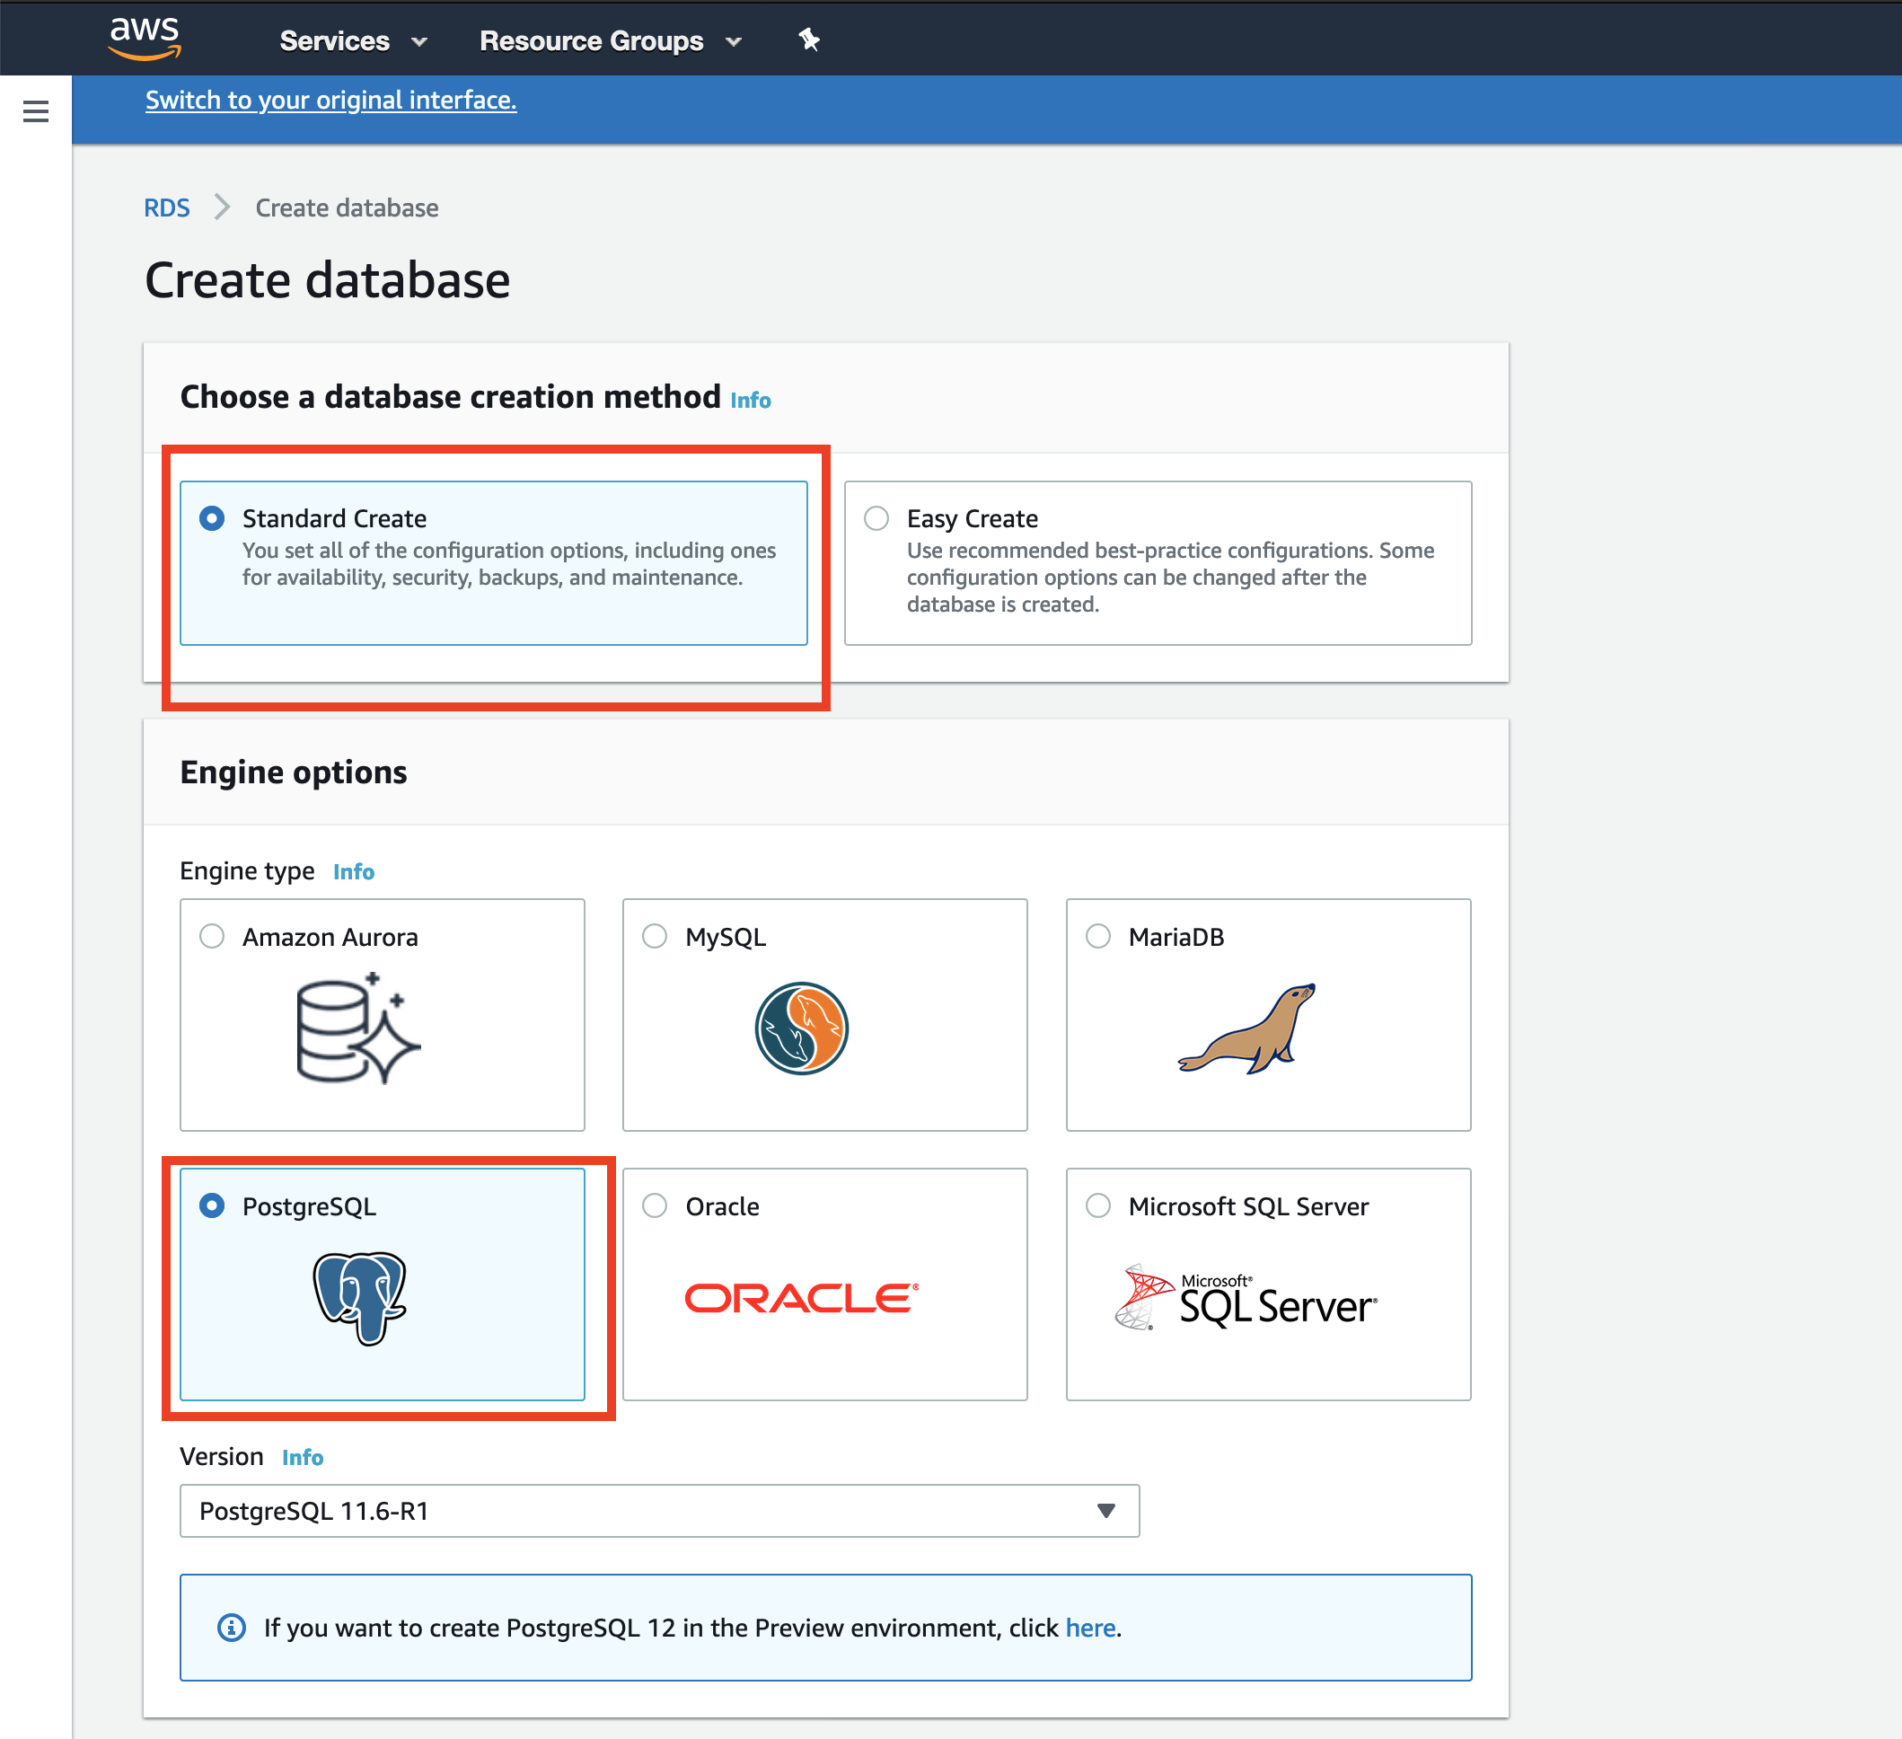Select PostgreSQL radio button
The image size is (1902, 1739).
click(x=212, y=1205)
